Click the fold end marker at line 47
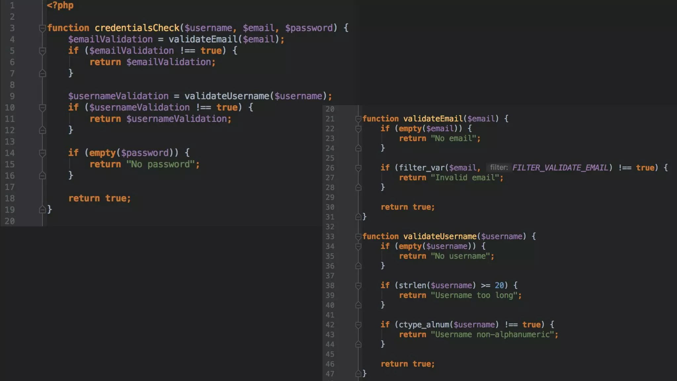Screen dimensions: 677x381 [x=358, y=374]
